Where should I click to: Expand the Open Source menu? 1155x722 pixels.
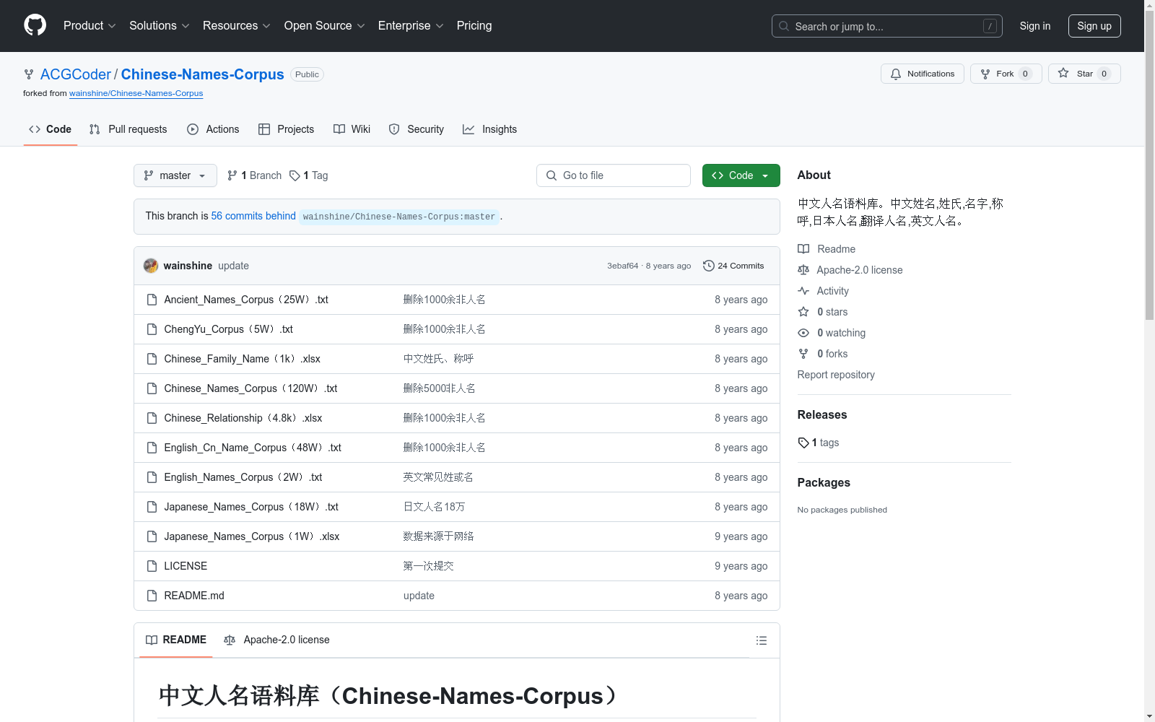[324, 26]
